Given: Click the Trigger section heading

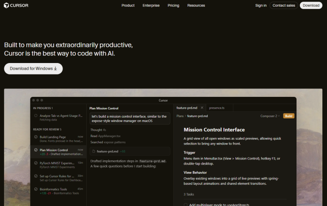Looking at the screenshot, I should coord(190,153).
